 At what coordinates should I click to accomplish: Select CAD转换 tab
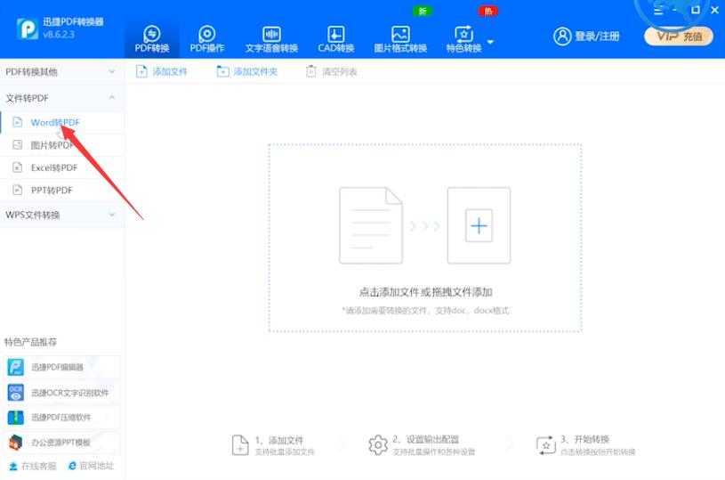335,39
